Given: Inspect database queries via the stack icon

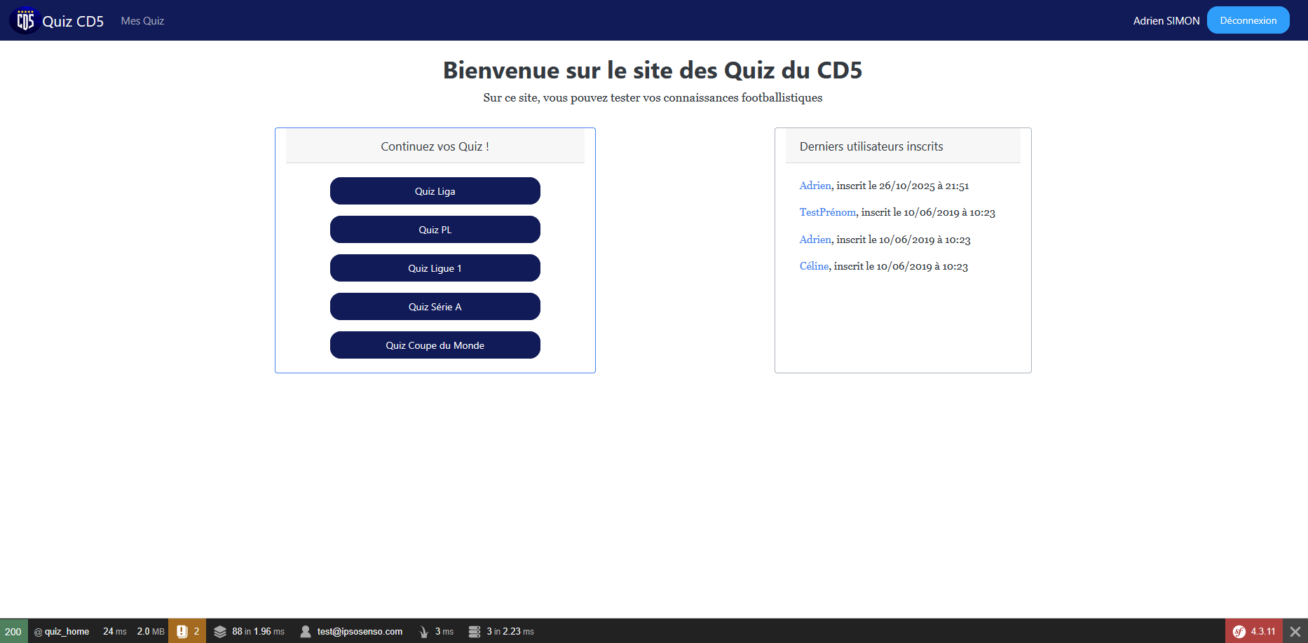Looking at the screenshot, I should (501, 631).
